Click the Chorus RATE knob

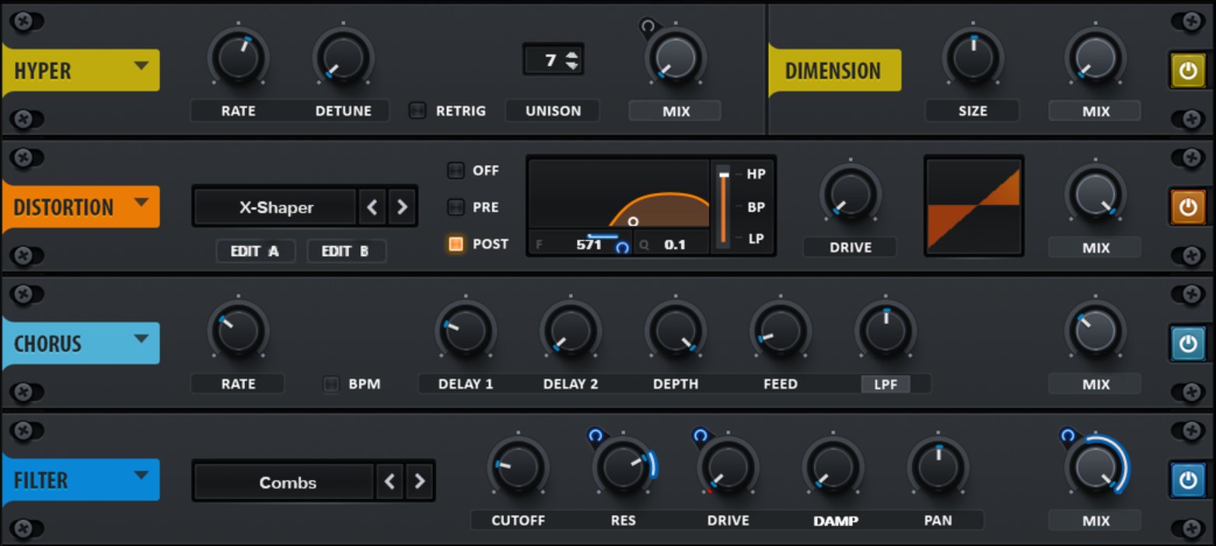click(x=238, y=331)
